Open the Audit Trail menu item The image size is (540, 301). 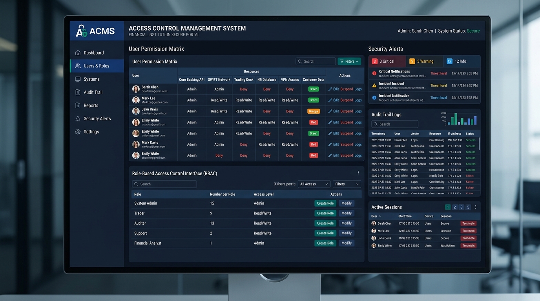pyautogui.click(x=97, y=92)
